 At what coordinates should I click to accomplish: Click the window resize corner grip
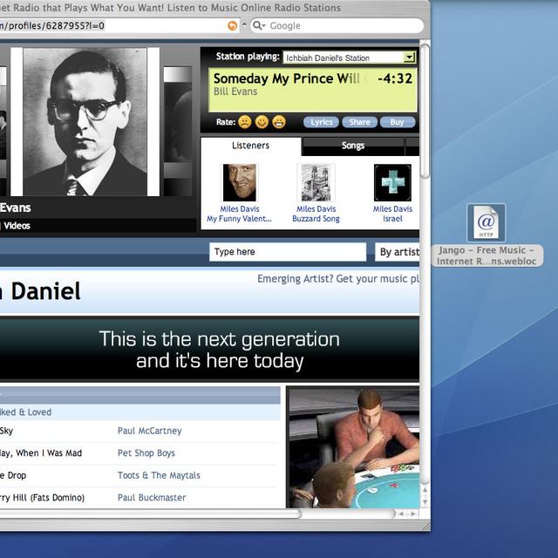425,525
